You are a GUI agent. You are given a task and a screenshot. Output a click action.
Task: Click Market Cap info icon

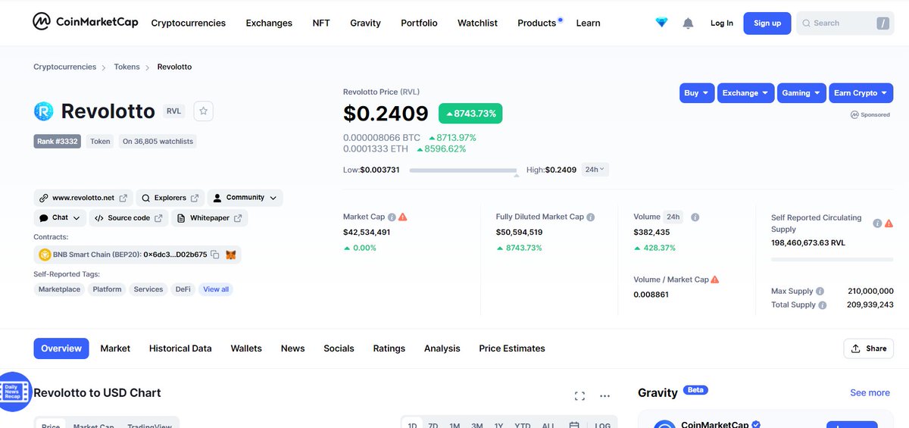(392, 217)
